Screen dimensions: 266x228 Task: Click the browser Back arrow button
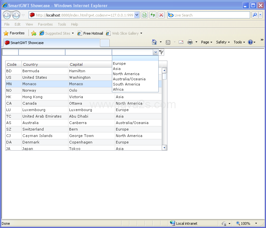tap(7, 15)
